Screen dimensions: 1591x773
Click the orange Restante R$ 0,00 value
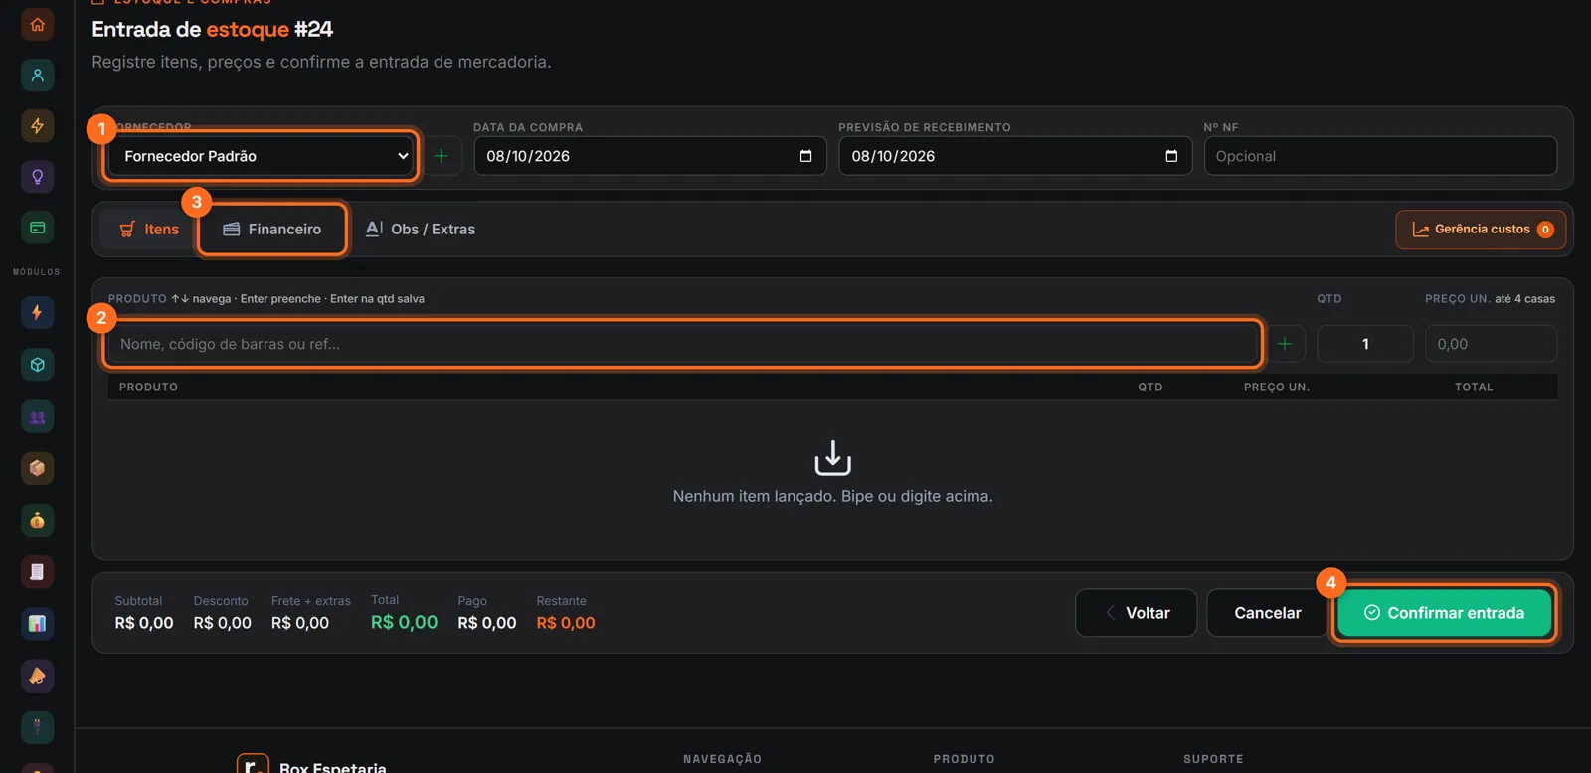pyautogui.click(x=566, y=623)
